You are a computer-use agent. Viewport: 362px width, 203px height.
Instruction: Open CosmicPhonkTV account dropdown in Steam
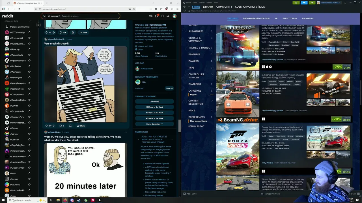click(x=329, y=3)
